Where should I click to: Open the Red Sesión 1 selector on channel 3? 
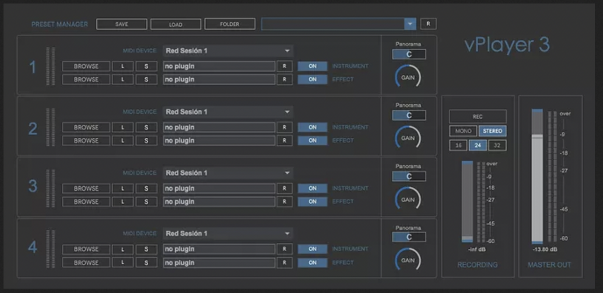click(228, 172)
